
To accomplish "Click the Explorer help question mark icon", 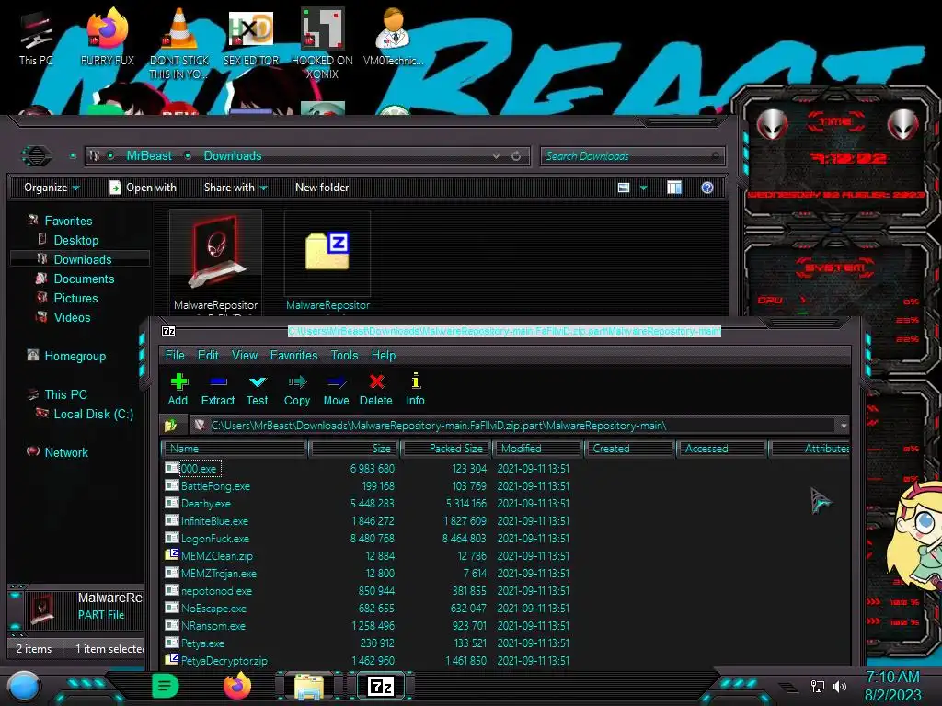I will click(707, 188).
